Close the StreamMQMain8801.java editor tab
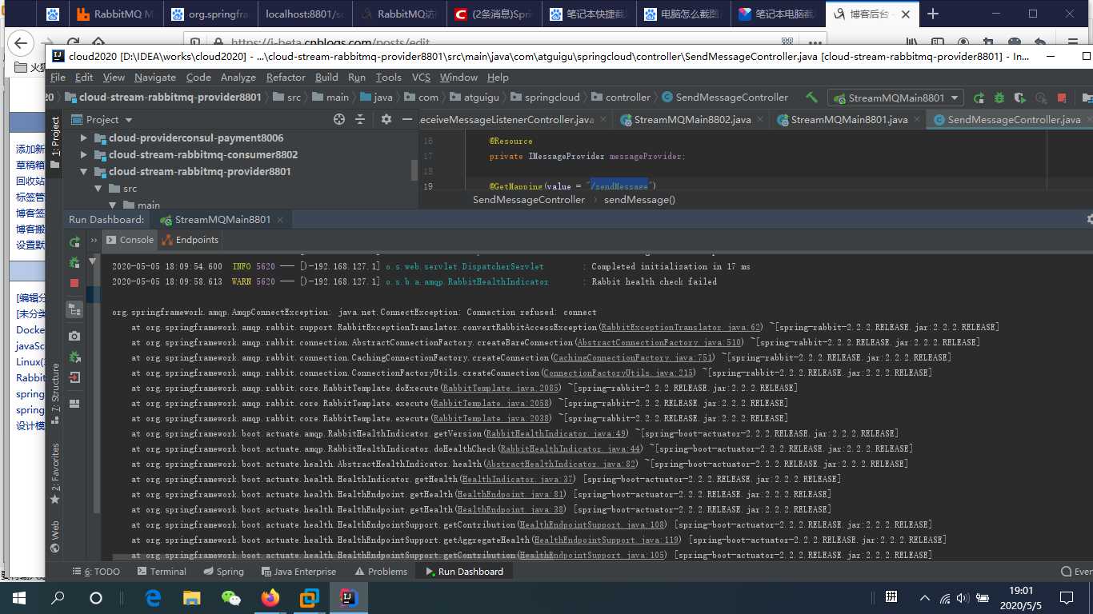This screenshot has width=1093, height=614. tap(916, 120)
